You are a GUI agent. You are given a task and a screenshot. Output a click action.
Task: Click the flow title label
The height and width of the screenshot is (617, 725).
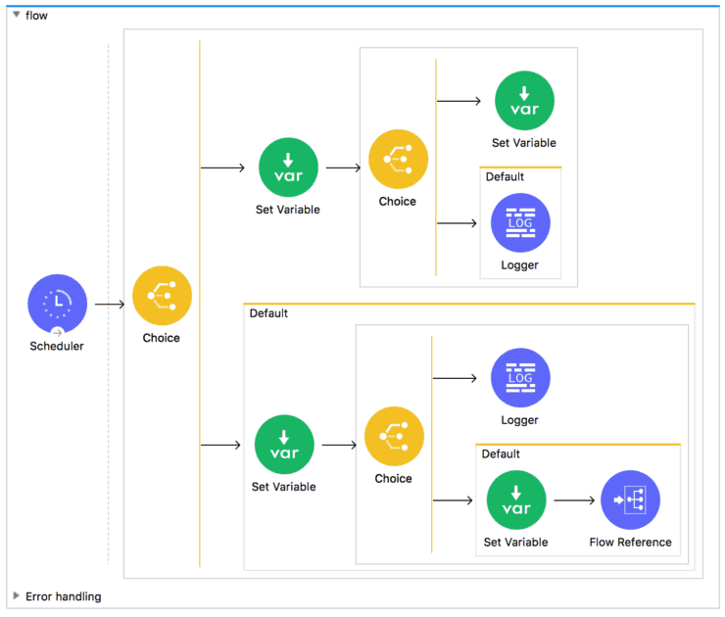36,16
